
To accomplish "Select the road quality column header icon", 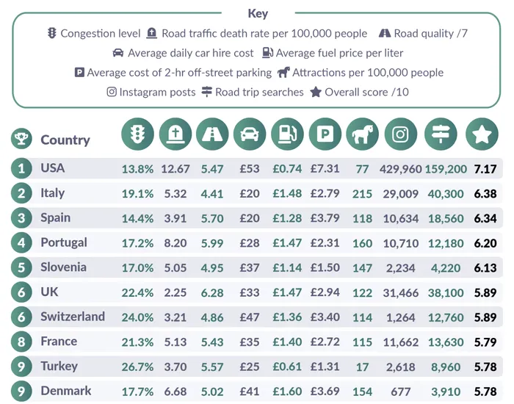I will pos(213,135).
